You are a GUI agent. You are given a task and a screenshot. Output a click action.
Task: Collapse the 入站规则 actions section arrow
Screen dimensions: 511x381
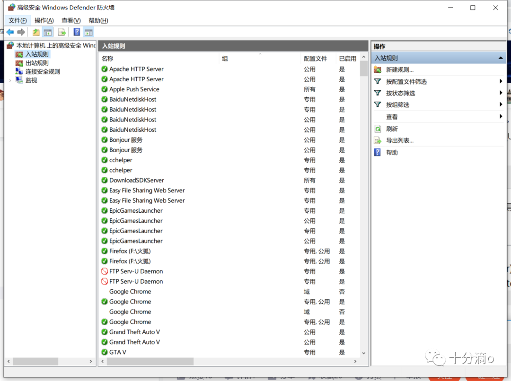[x=501, y=58]
